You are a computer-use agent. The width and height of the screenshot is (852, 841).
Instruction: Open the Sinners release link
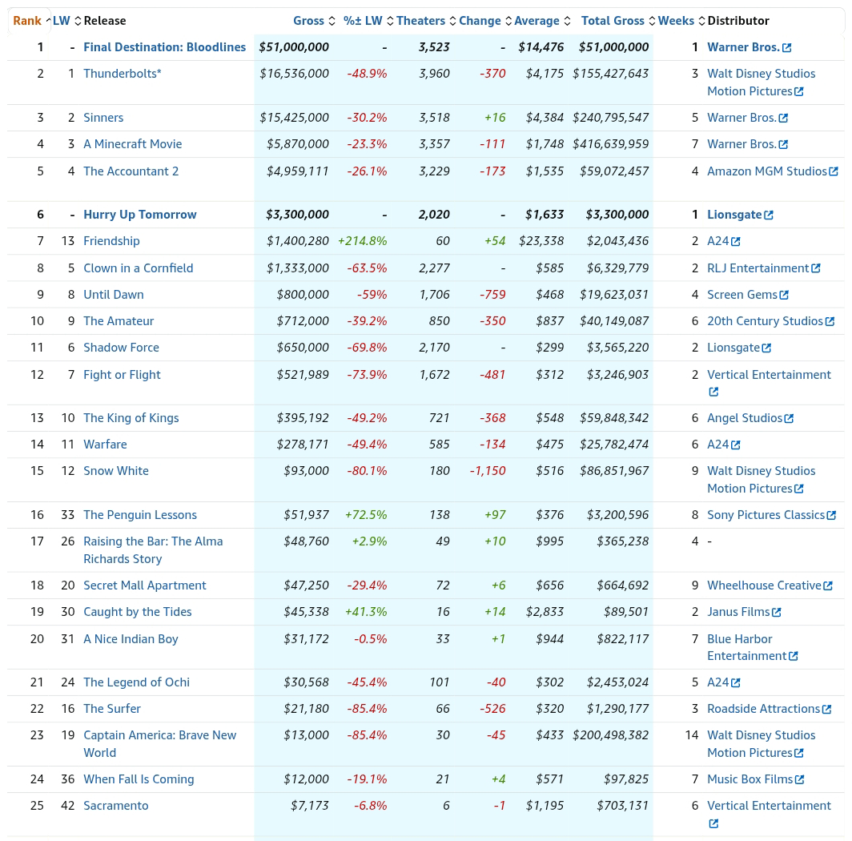[x=103, y=118]
